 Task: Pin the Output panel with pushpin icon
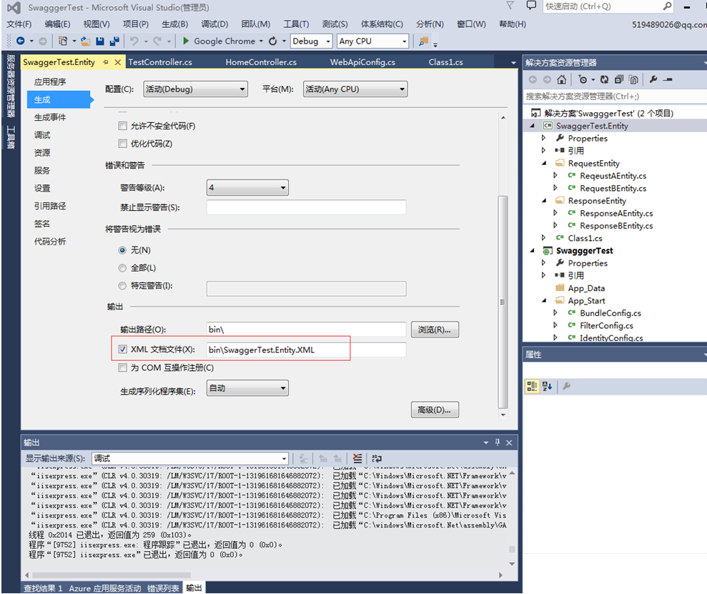tap(498, 442)
